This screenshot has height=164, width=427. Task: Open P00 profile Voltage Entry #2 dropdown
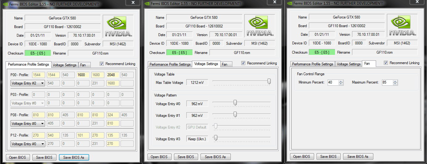click(28, 83)
